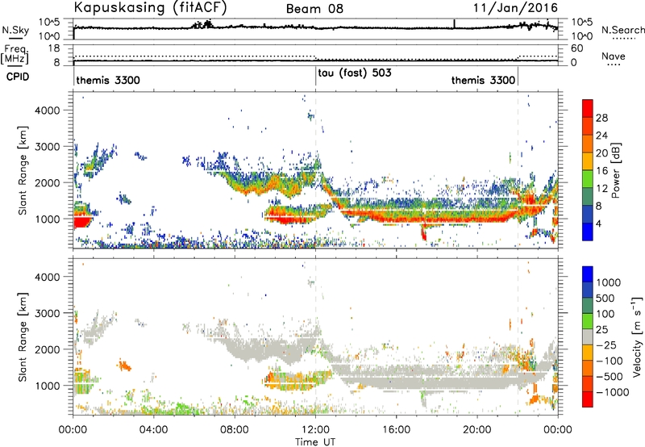Screen dimensions: 645x447
Task: Select the tau (fast) 503 CPID label
Action: point(355,73)
